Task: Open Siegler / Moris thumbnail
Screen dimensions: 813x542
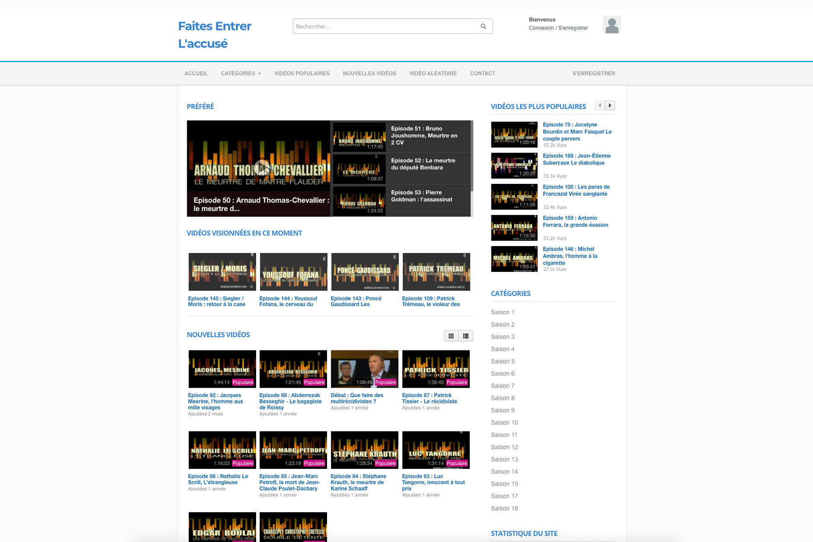Action: click(x=222, y=272)
